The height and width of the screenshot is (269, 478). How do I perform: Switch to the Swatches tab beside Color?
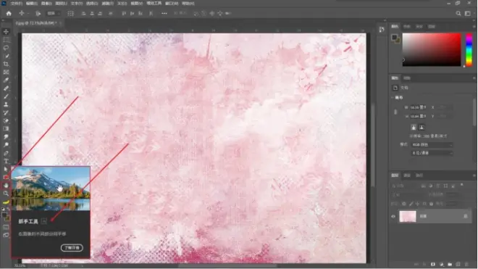click(x=407, y=27)
